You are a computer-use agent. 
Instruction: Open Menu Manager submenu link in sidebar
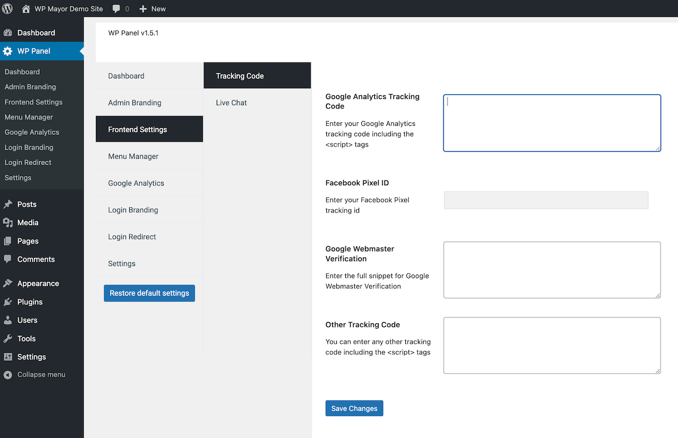tap(29, 117)
